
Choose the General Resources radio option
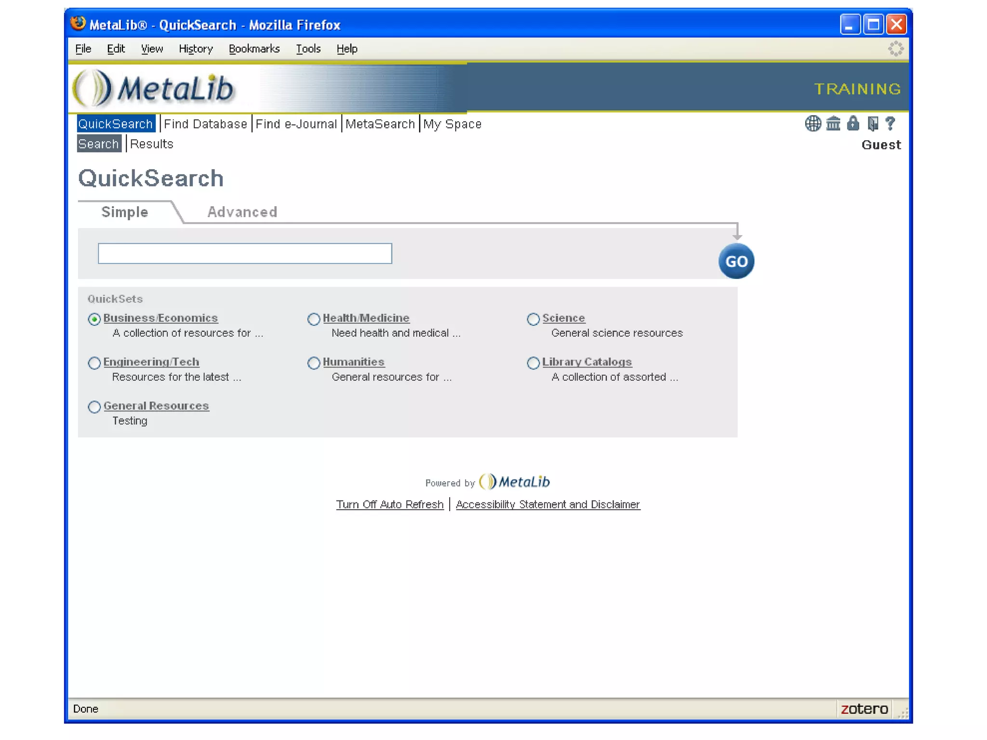pos(94,407)
